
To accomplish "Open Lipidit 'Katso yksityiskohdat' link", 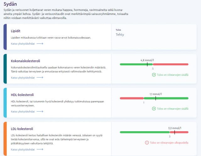I will pyautogui.click(x=23, y=44).
